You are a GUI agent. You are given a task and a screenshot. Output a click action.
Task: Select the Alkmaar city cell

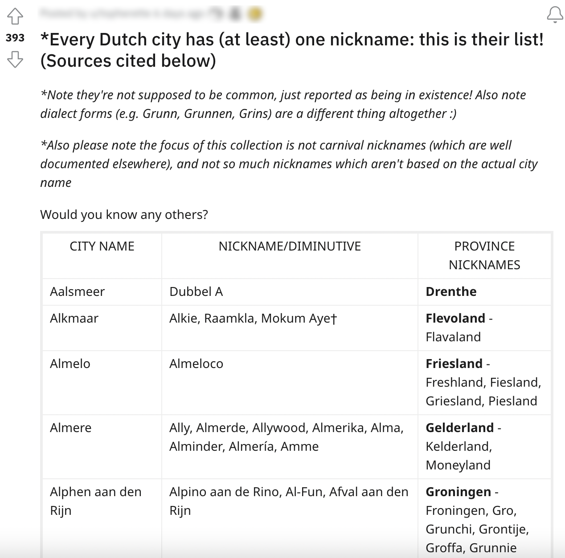click(74, 318)
